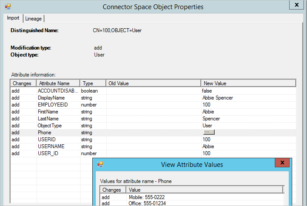Click the 'Spencer' new value cell
This screenshot has width=307, height=206.
tap(211, 119)
